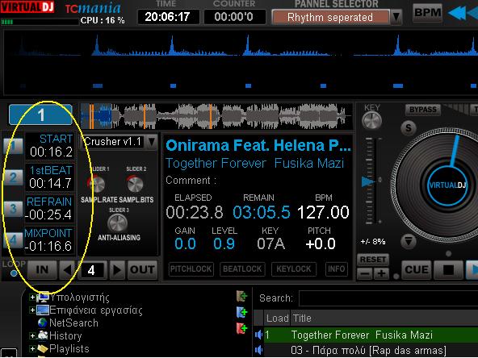Toggle the LOOP indicator light

(14, 273)
